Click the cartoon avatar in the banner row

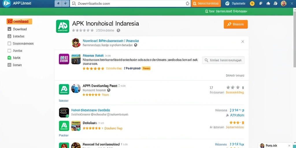point(76,43)
